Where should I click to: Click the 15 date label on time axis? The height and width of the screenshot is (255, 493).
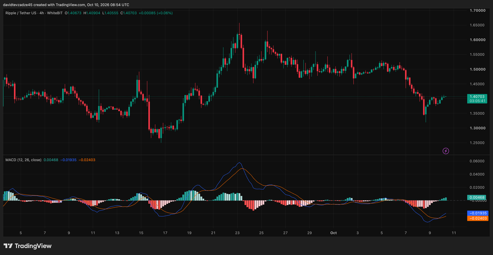tap(141, 233)
